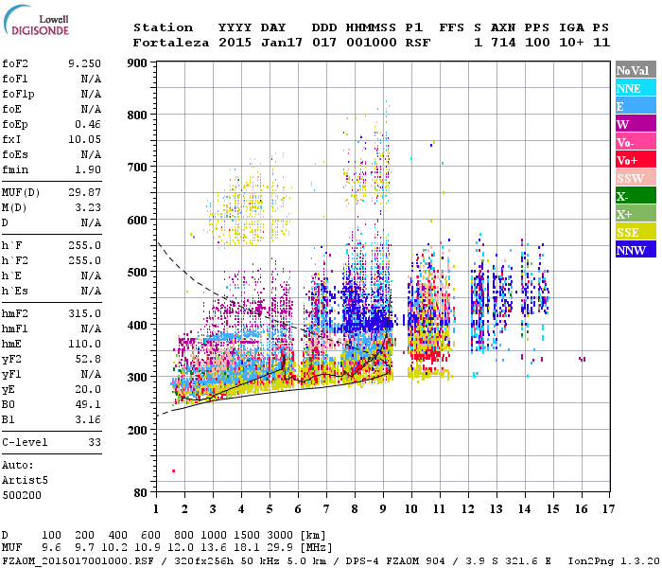This screenshot has height=568, width=662.
Task: Click the 500200 version label
Action: click(x=22, y=495)
